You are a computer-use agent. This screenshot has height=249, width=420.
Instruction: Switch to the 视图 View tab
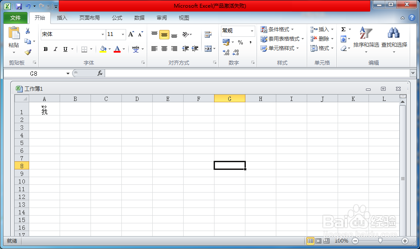(184, 18)
